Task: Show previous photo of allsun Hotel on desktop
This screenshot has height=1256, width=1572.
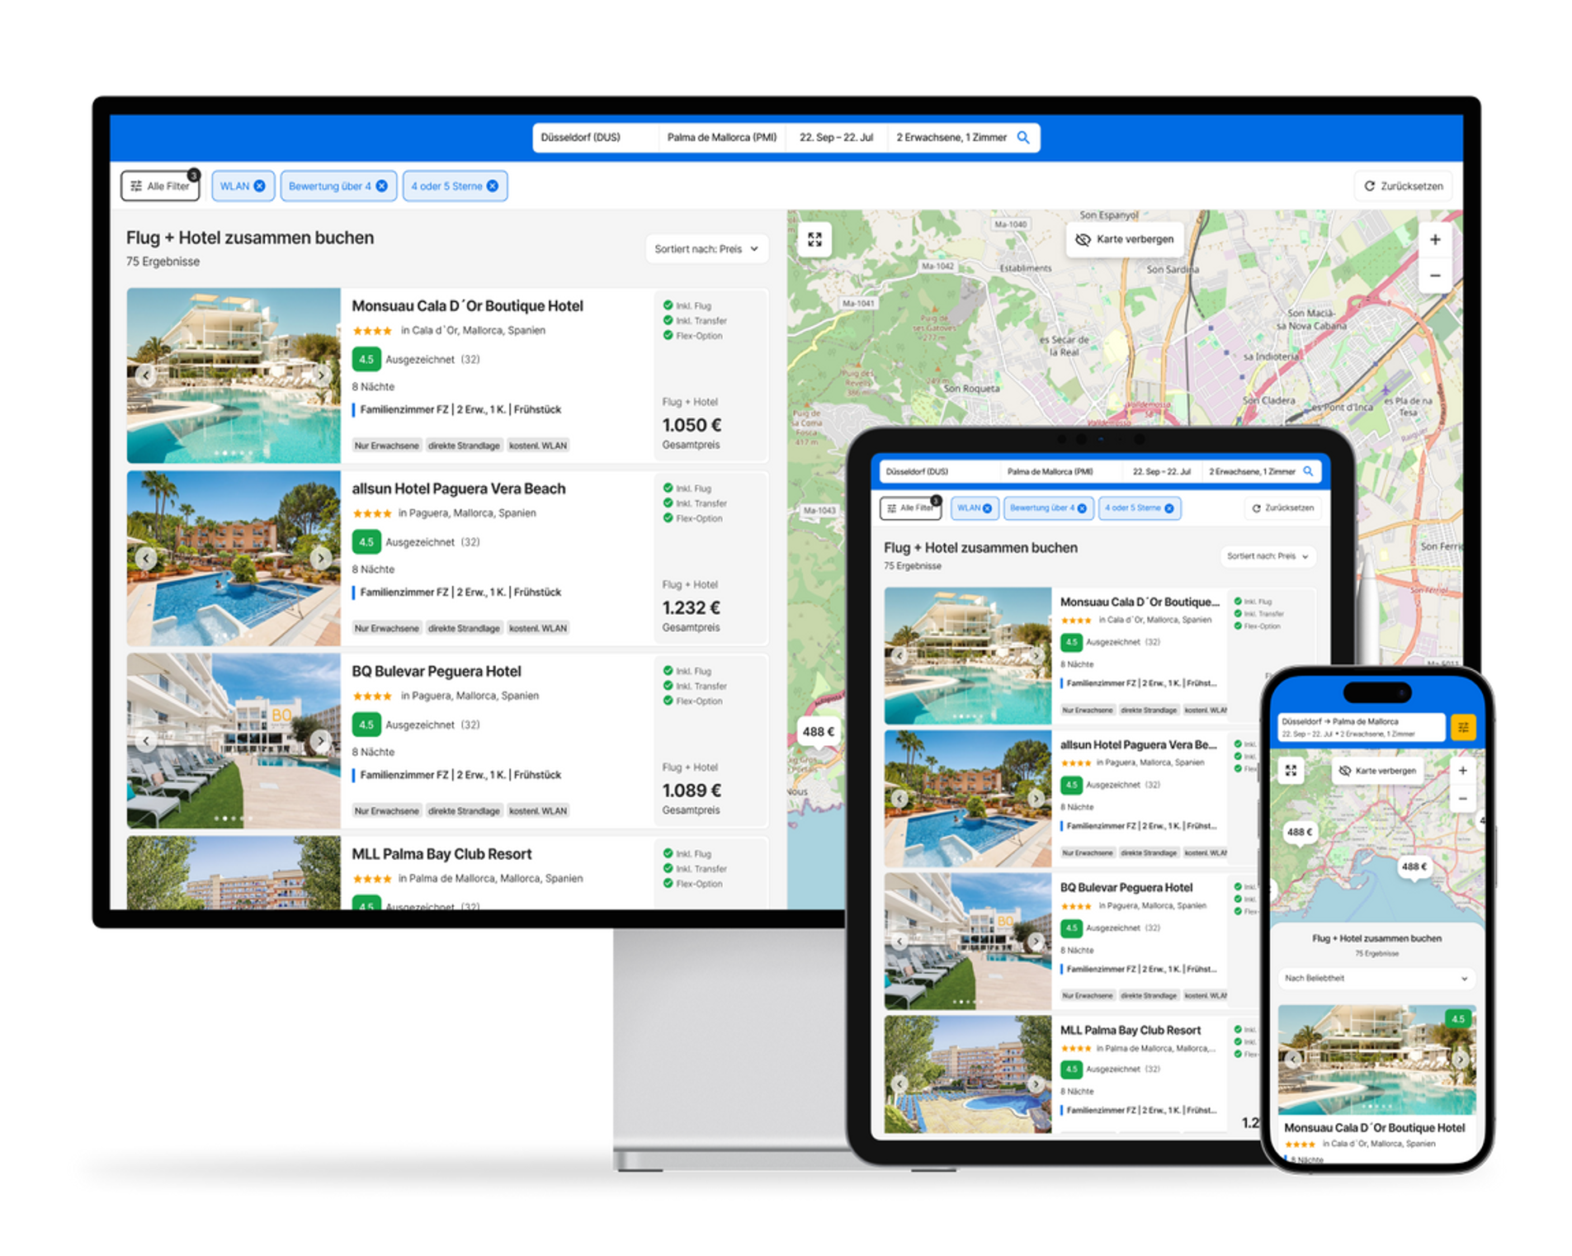Action: coord(146,558)
